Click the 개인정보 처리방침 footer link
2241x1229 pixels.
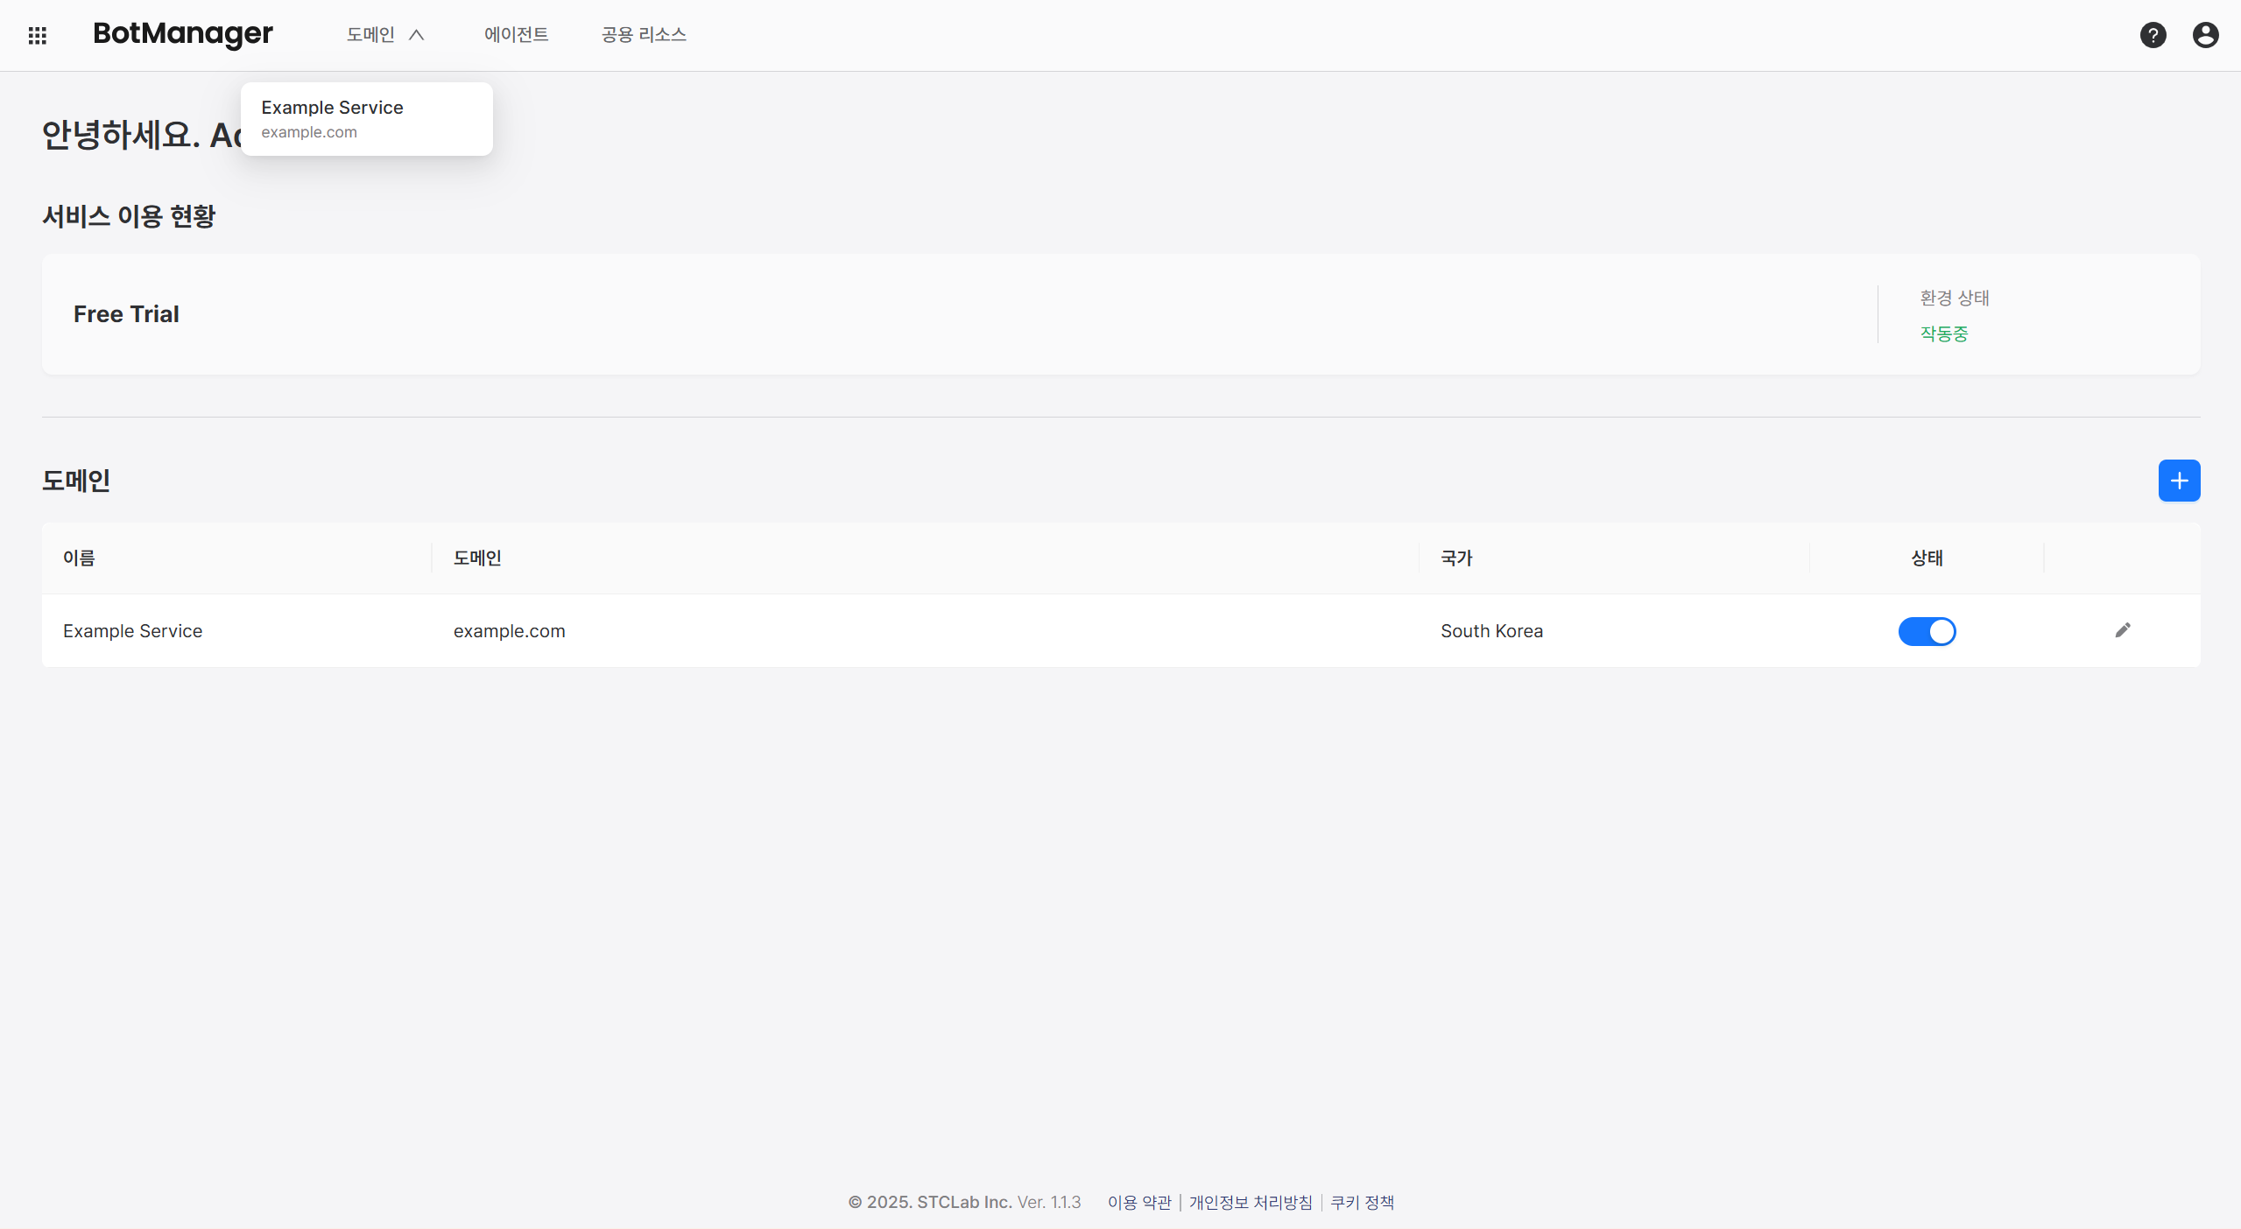tap(1249, 1202)
